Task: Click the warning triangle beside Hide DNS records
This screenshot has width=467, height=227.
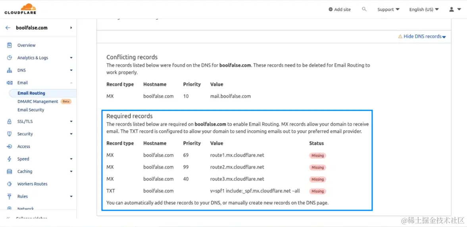Action: (400, 37)
